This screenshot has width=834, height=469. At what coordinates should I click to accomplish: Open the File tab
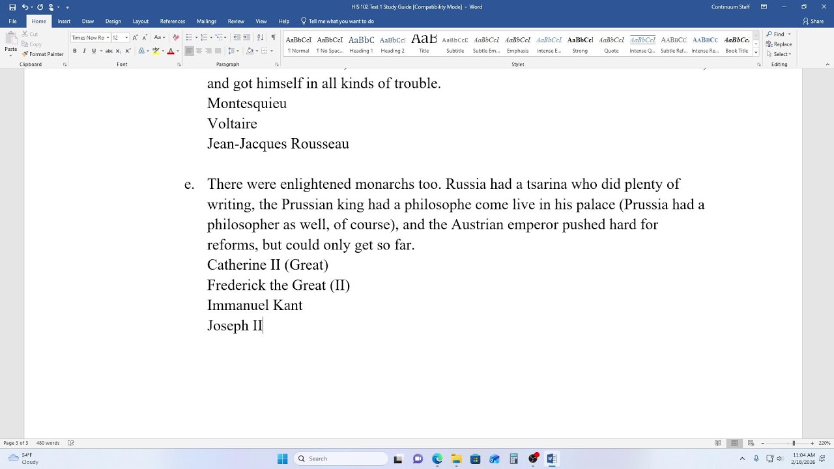point(12,21)
